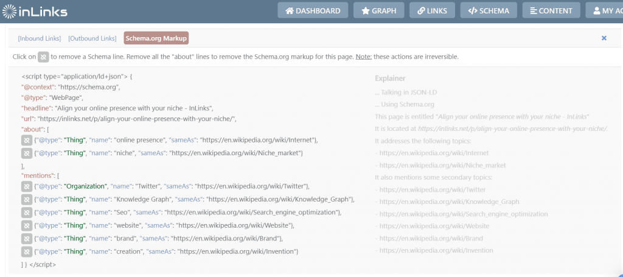
Task: Remove the creation mention schema line
Action: tap(27, 251)
